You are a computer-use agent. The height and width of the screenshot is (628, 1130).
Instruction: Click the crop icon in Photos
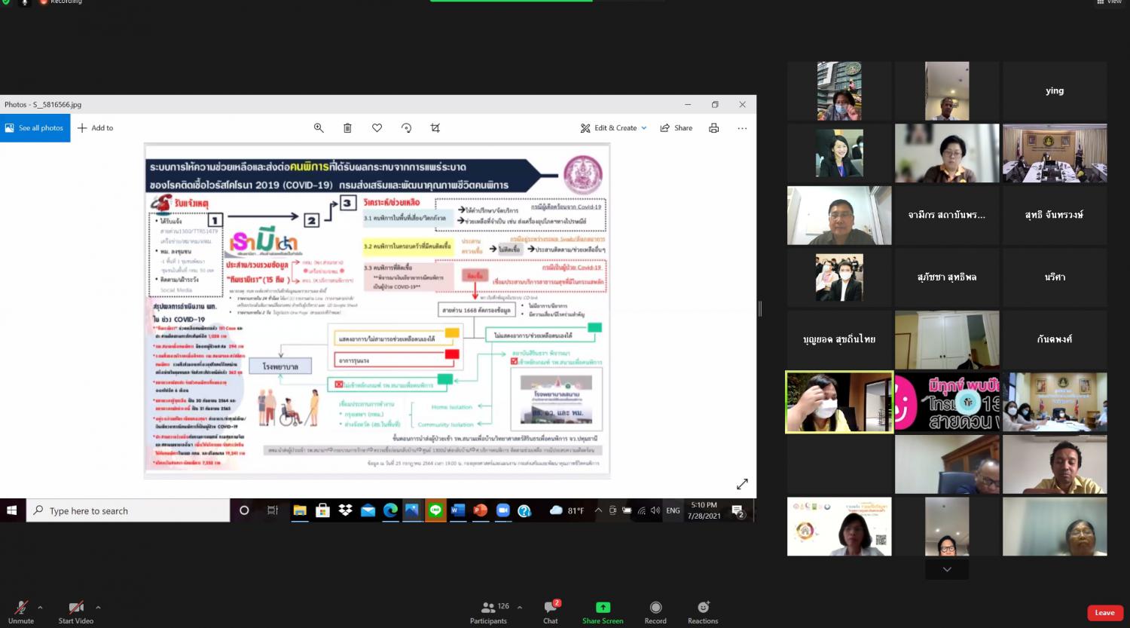pyautogui.click(x=435, y=128)
